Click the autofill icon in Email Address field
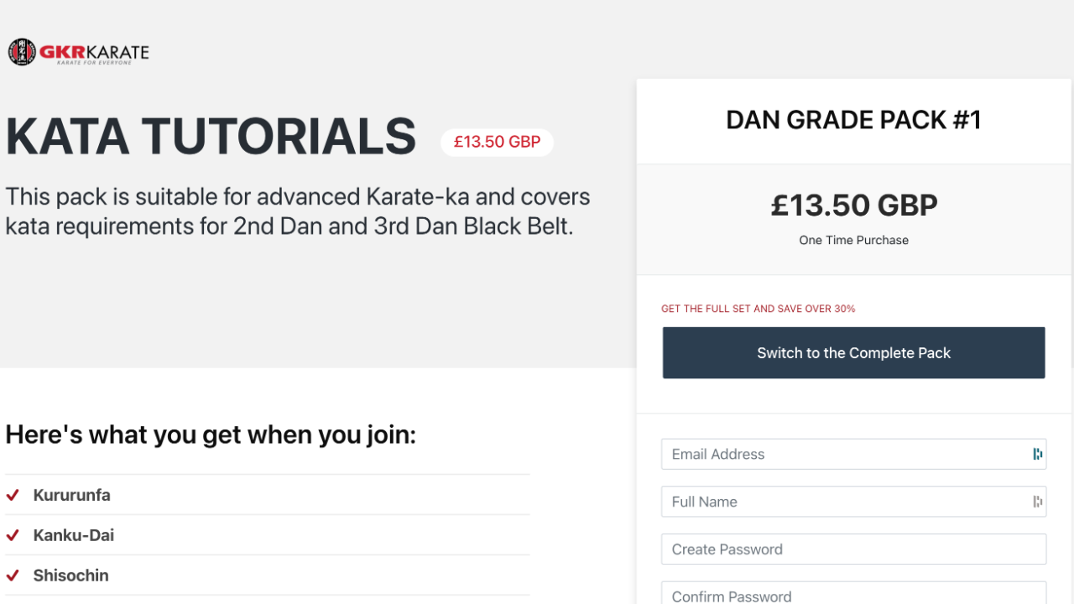This screenshot has height=604, width=1074. 1038,454
